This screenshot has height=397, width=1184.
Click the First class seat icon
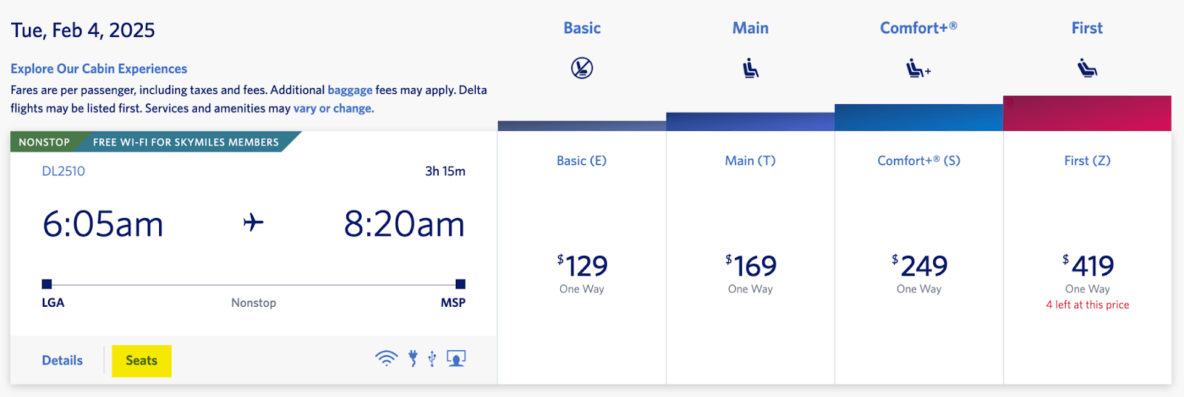pos(1087,69)
